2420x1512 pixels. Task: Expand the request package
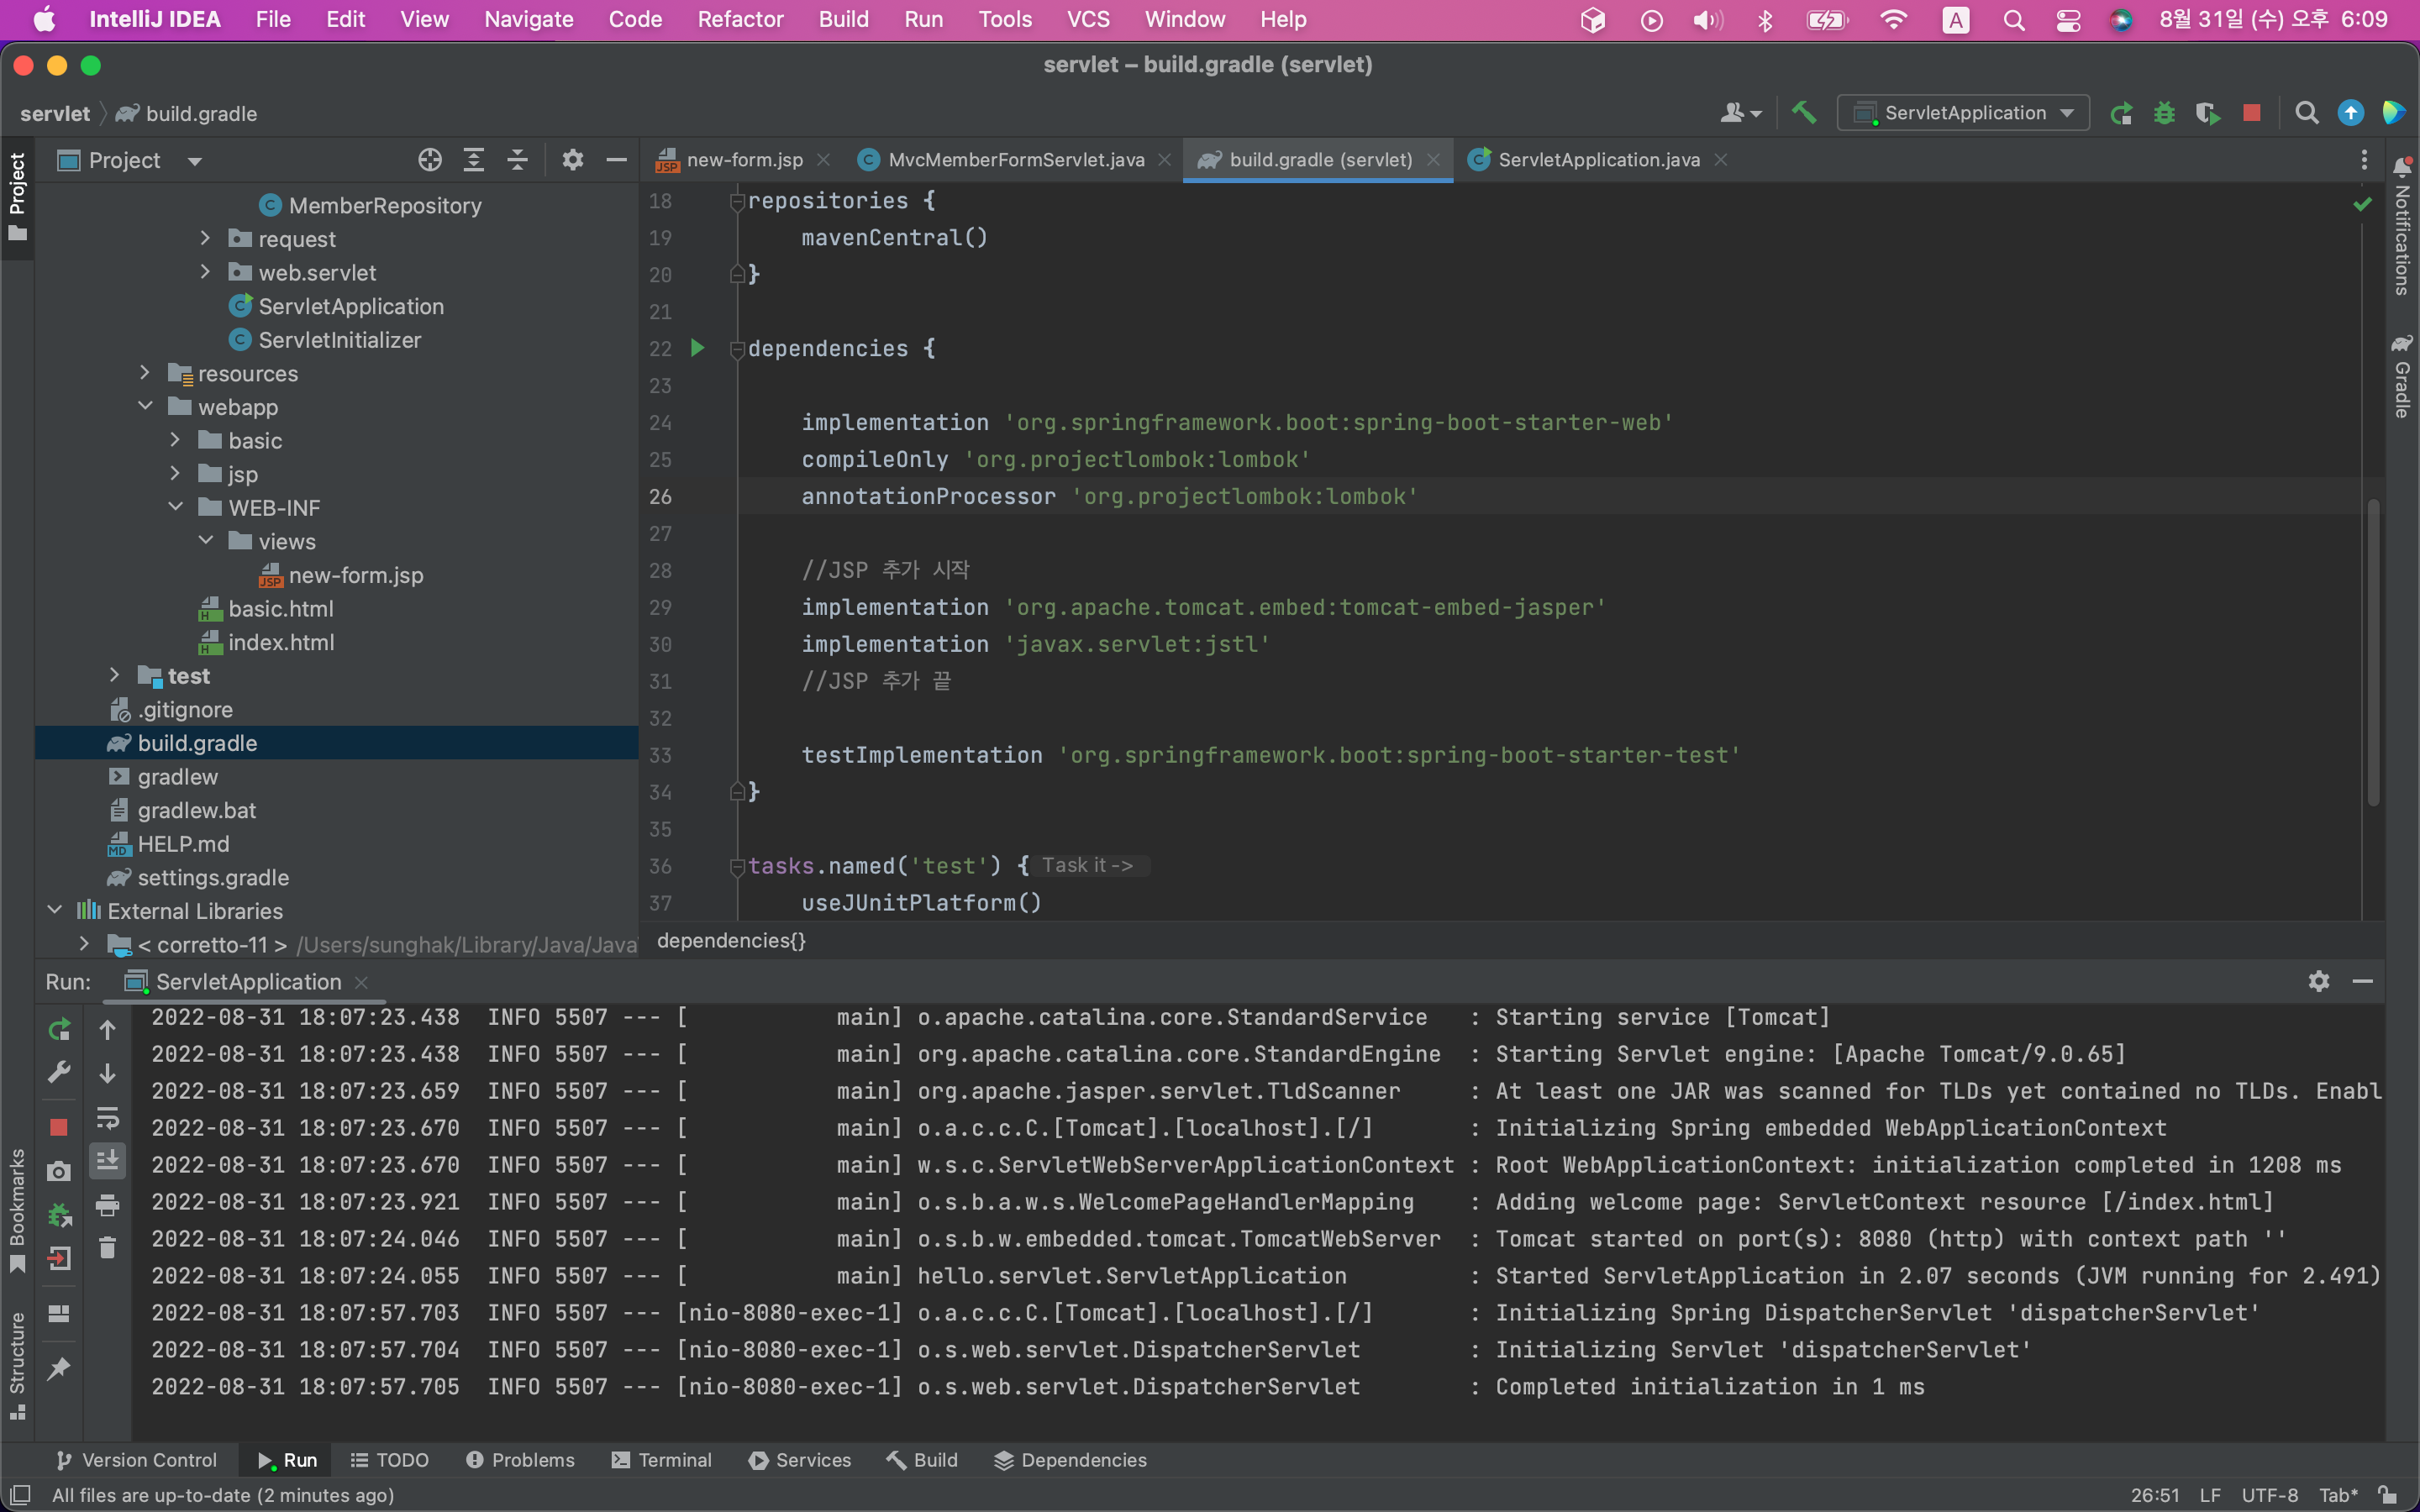205,238
